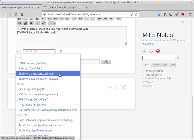Switch to the More sidebar tab

coord(172,65)
